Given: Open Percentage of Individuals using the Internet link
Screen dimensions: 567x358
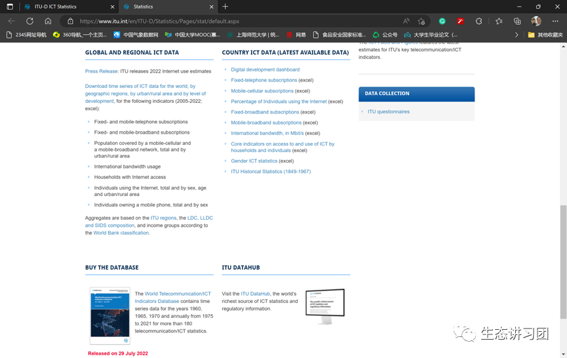Looking at the screenshot, I should pyautogui.click(x=279, y=101).
